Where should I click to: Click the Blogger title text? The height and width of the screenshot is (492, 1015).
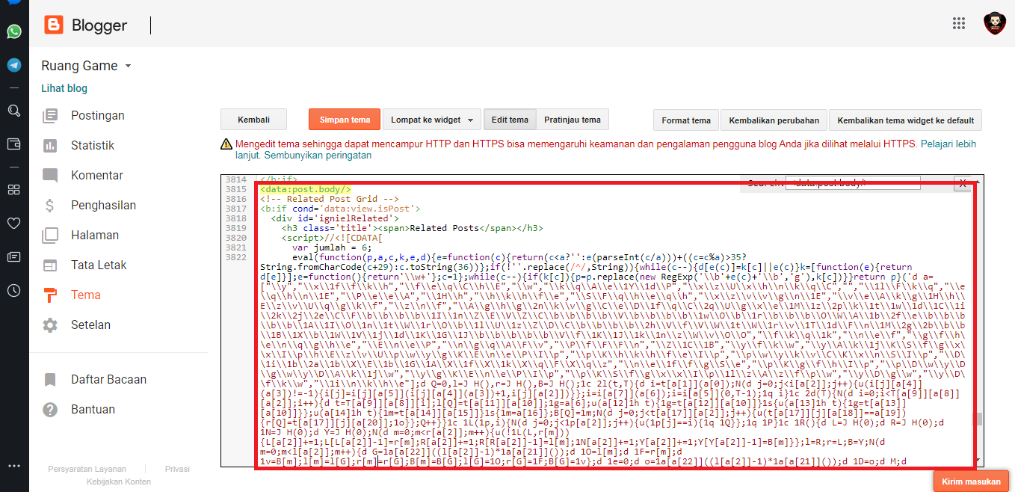click(99, 25)
